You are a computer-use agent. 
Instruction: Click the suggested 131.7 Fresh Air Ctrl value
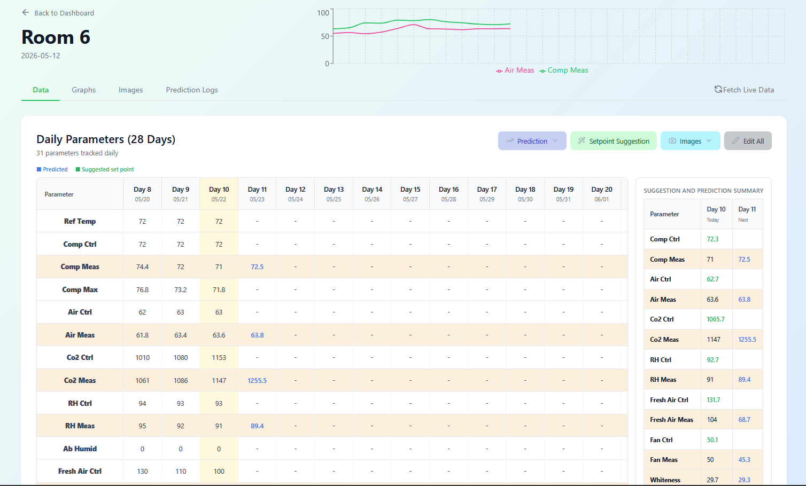[x=714, y=399]
